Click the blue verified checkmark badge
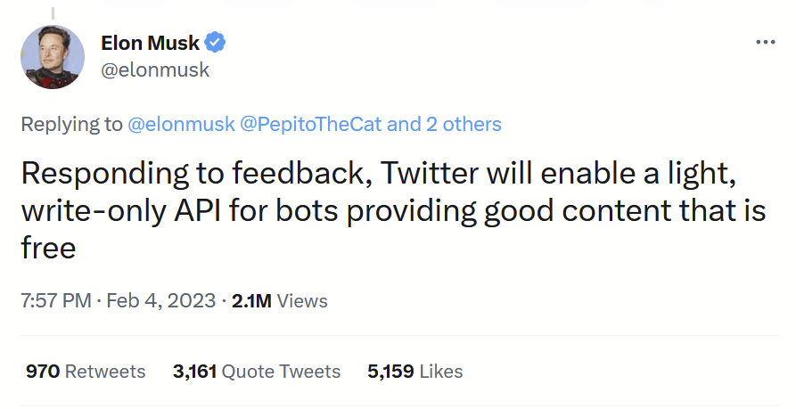Screen dimensions: 796x409 tap(216, 42)
